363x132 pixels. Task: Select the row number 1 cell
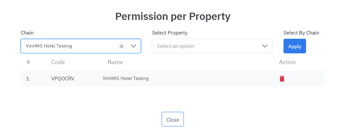[x=28, y=79]
